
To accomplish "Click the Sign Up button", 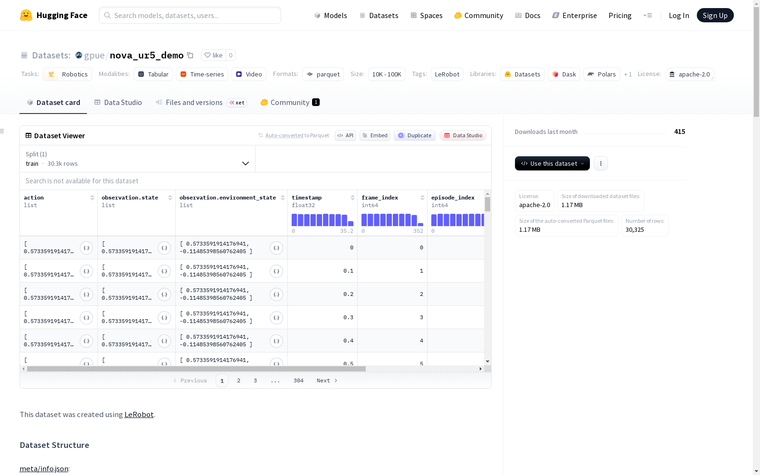I will 715,15.
